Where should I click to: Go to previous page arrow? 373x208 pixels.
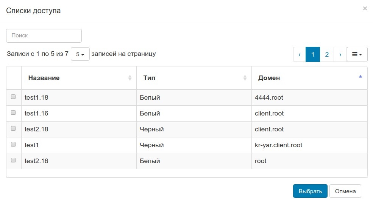pyautogui.click(x=299, y=54)
